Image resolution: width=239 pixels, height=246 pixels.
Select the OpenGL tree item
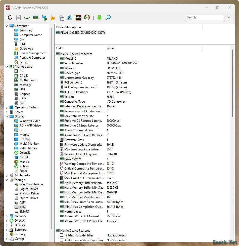coord(25,153)
